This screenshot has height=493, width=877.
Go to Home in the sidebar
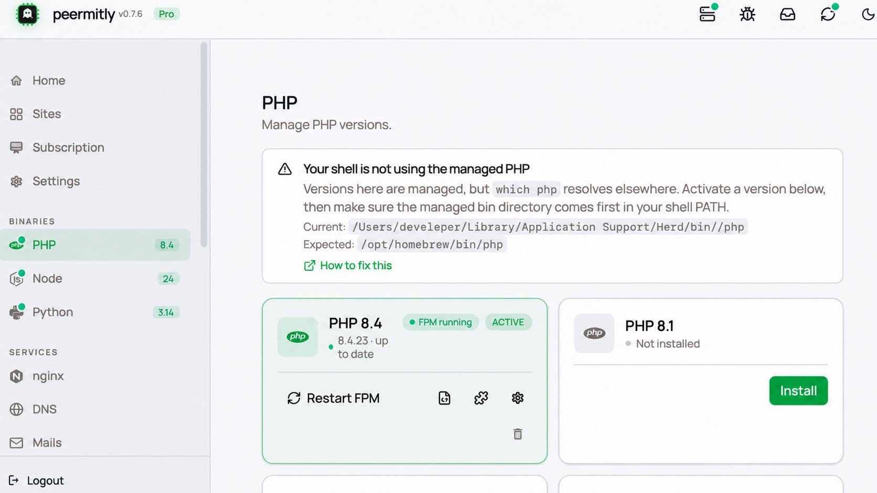point(95,80)
